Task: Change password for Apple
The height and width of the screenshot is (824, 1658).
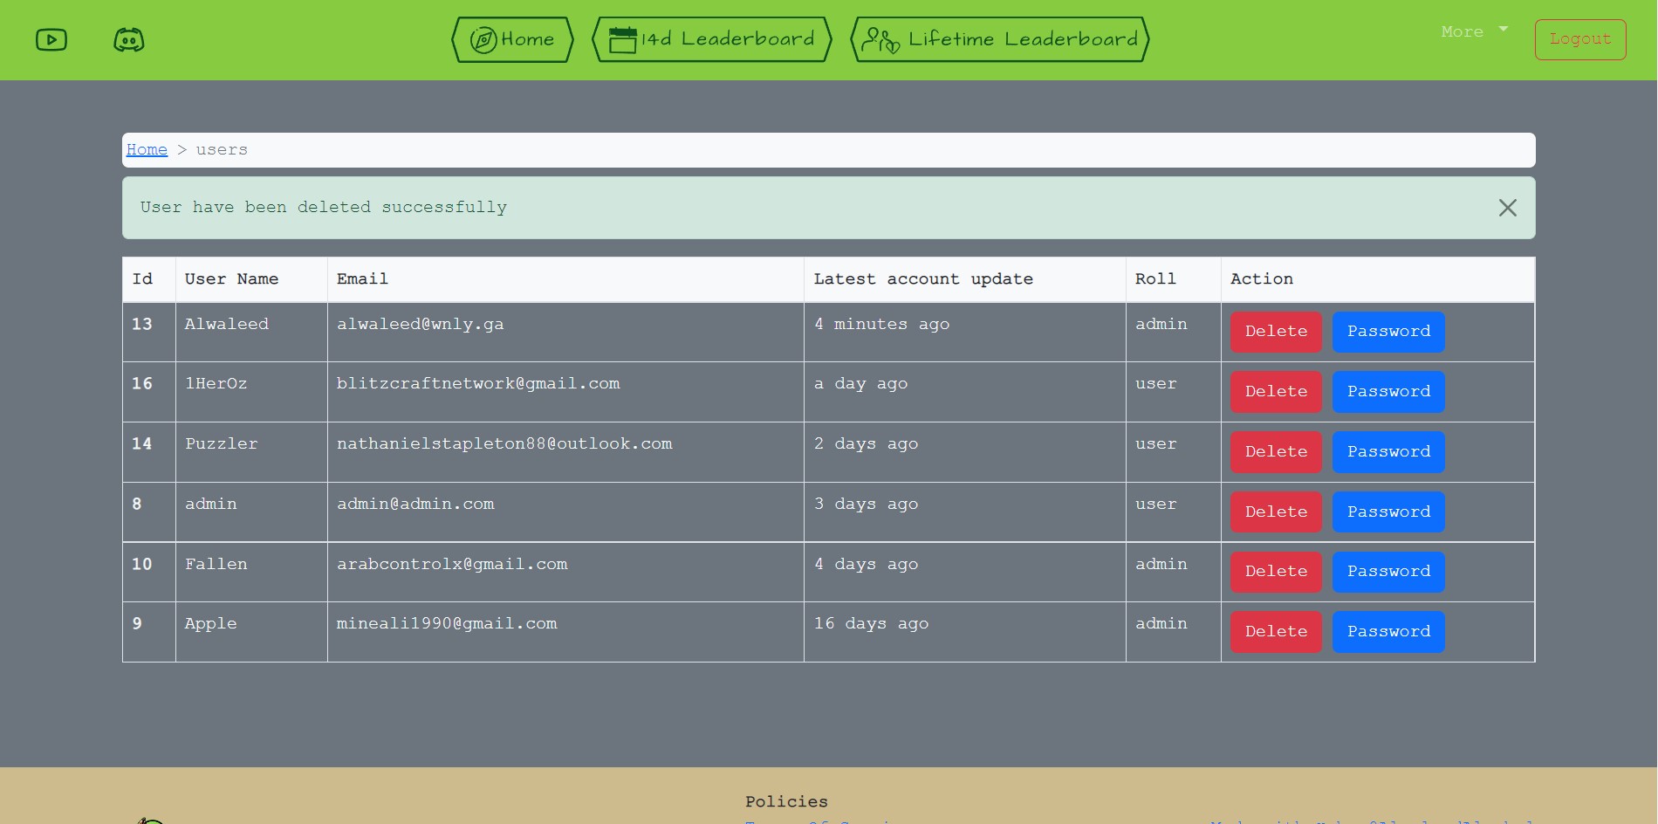Action: click(x=1388, y=632)
